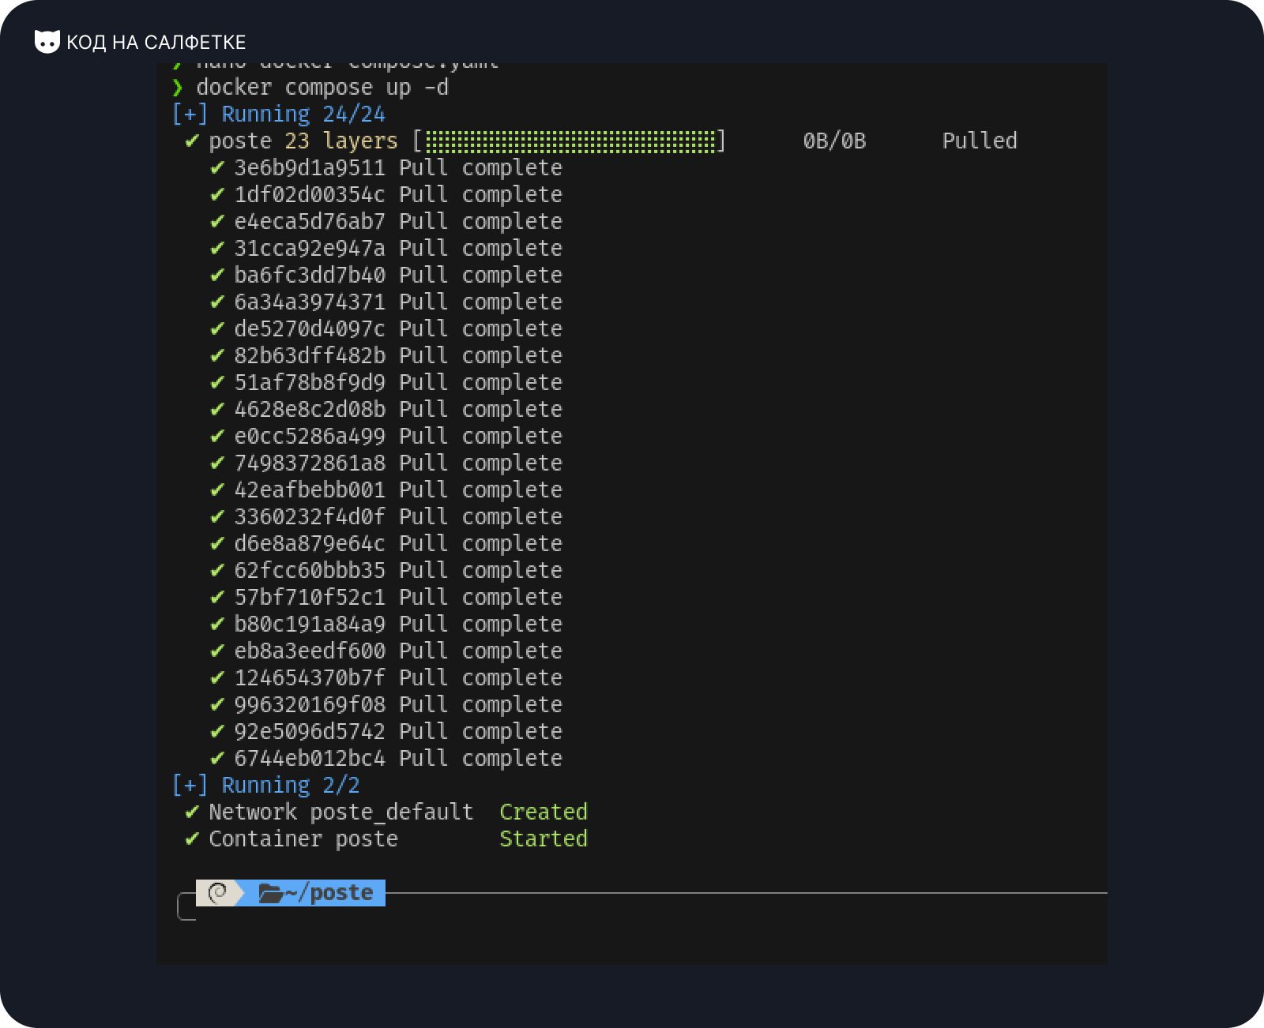The image size is (1264, 1028).
Task: Click layer hash 31cca92e947a
Action: click(x=310, y=248)
